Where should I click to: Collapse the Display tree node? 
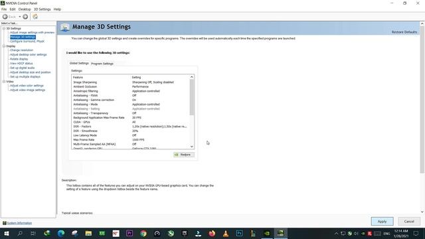tap(4, 46)
